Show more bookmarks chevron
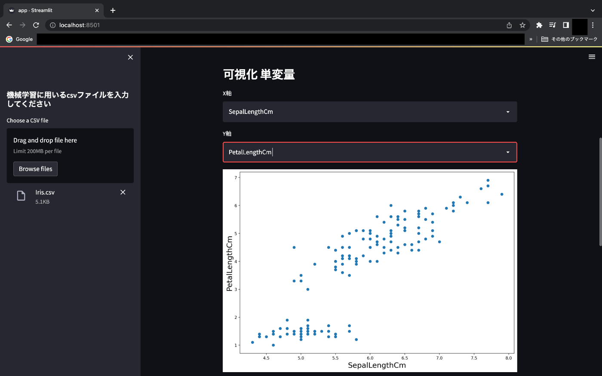Viewport: 602px width, 376px height. point(531,39)
